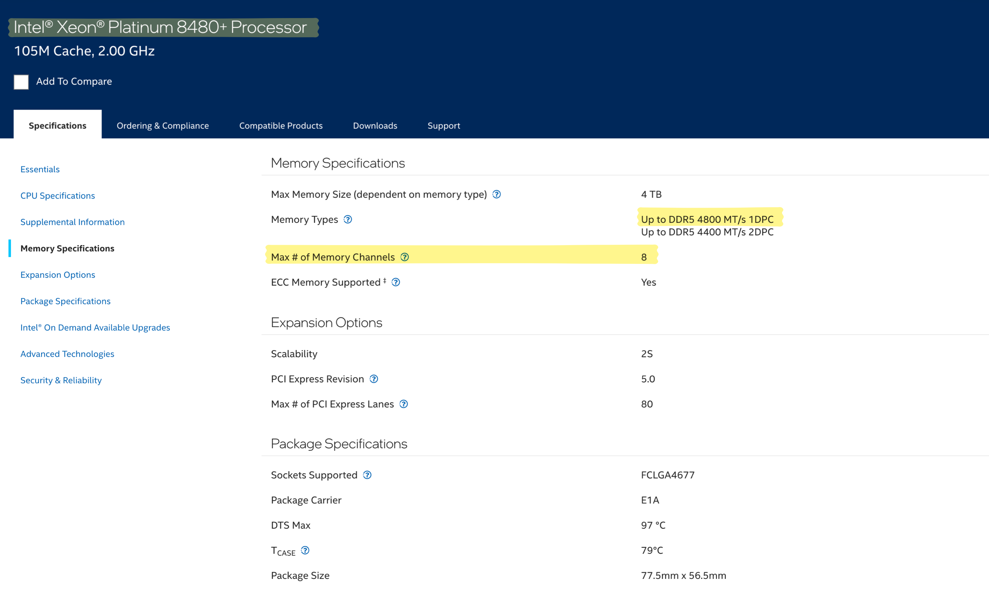Open help icon beside TCASE
The height and width of the screenshot is (598, 989).
tap(305, 550)
